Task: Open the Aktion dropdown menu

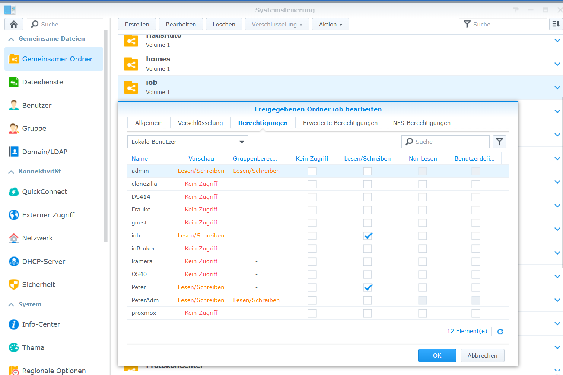Action: [x=331, y=24]
